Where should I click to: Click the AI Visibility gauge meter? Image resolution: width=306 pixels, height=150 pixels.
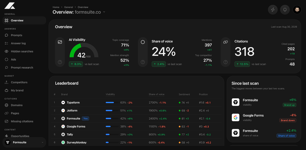point(84,50)
